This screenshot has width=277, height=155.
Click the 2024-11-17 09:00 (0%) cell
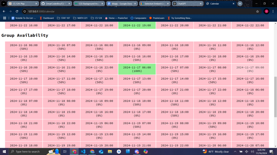click(250, 69)
